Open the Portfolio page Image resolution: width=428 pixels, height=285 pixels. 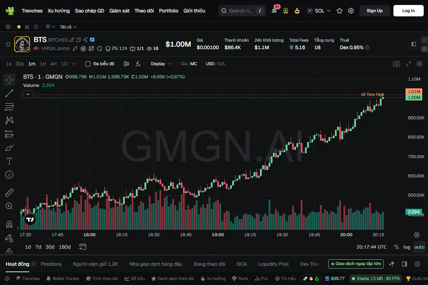(169, 11)
